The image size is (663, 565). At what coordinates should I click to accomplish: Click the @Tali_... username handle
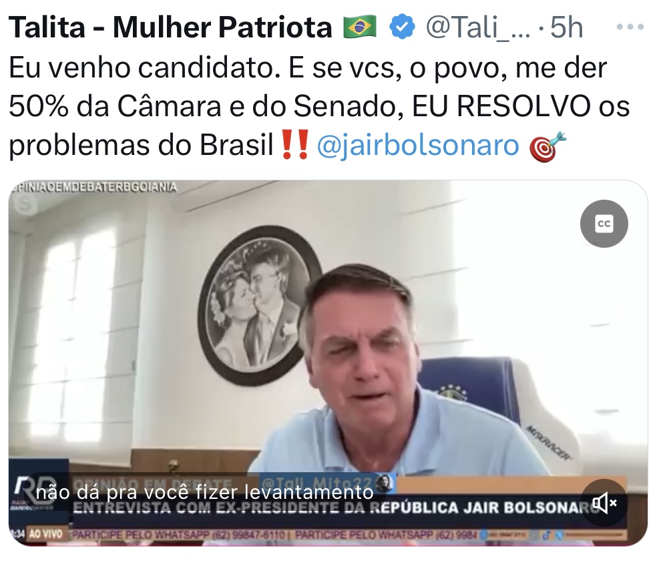(478, 28)
